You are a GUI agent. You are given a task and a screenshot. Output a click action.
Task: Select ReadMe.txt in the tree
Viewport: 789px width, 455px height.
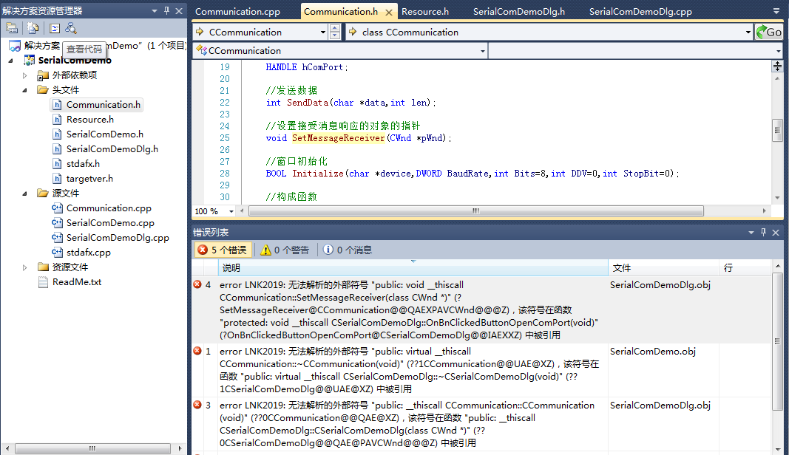coord(76,282)
